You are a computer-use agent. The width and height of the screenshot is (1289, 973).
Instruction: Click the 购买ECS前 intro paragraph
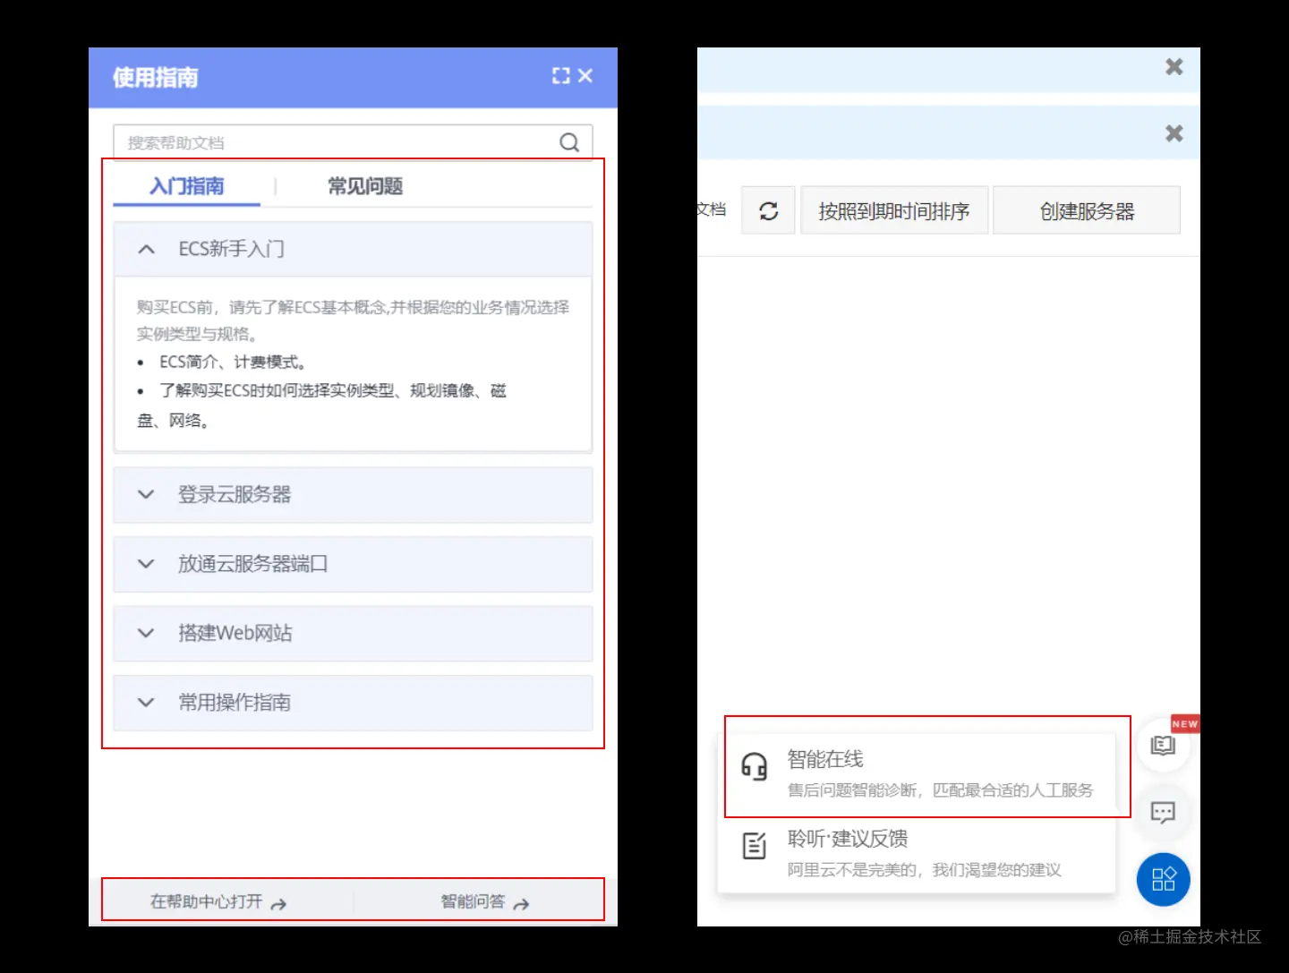tap(353, 320)
